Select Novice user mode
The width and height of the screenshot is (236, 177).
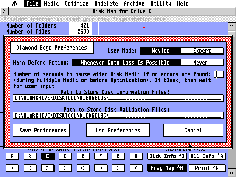161,51
